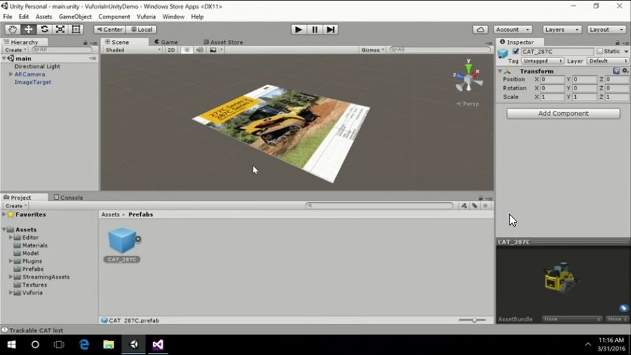
Task: Select the CAT_287C prefab thumbnail
Action: pos(122,241)
